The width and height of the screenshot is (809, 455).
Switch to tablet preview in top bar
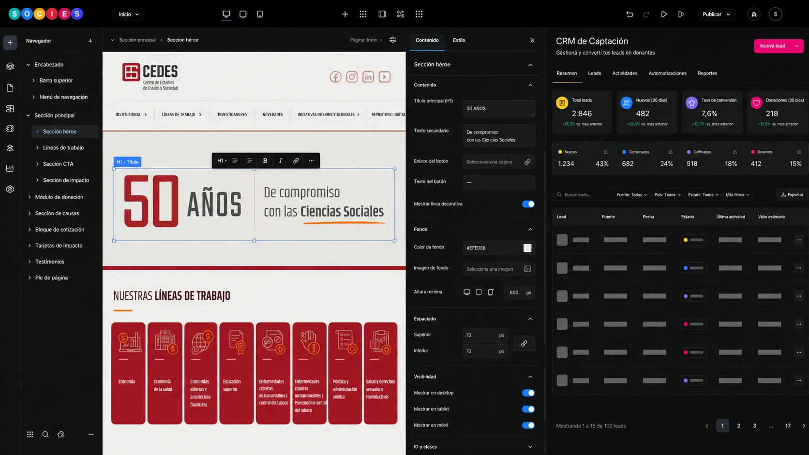[243, 14]
